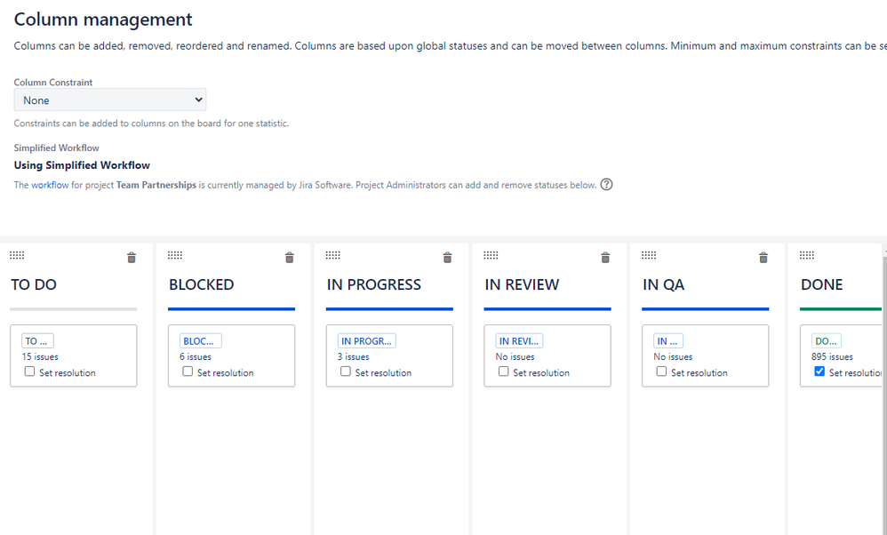Uncheck Set resolution in DONE column
This screenshot has height=535, width=887.
(x=819, y=371)
